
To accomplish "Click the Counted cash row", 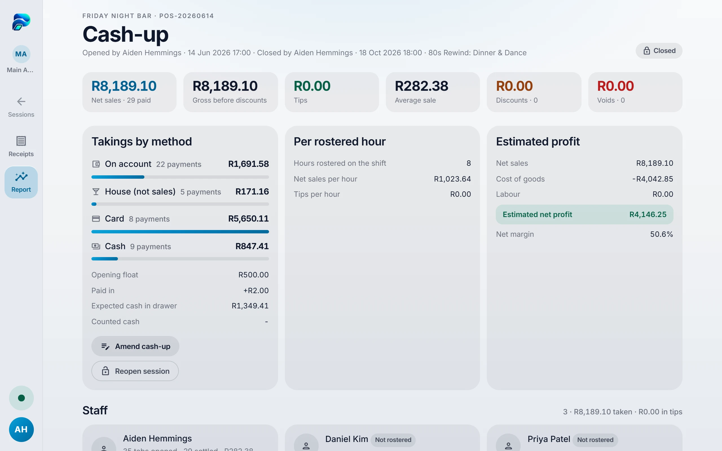I will 180,322.
